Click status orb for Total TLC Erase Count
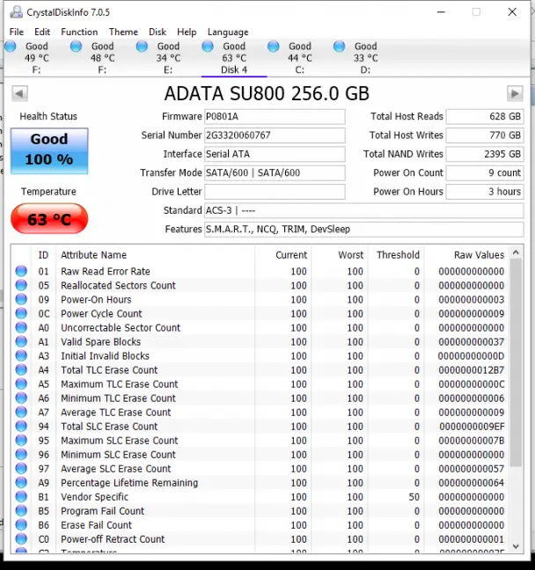Image resolution: width=535 pixels, height=570 pixels. (x=21, y=369)
